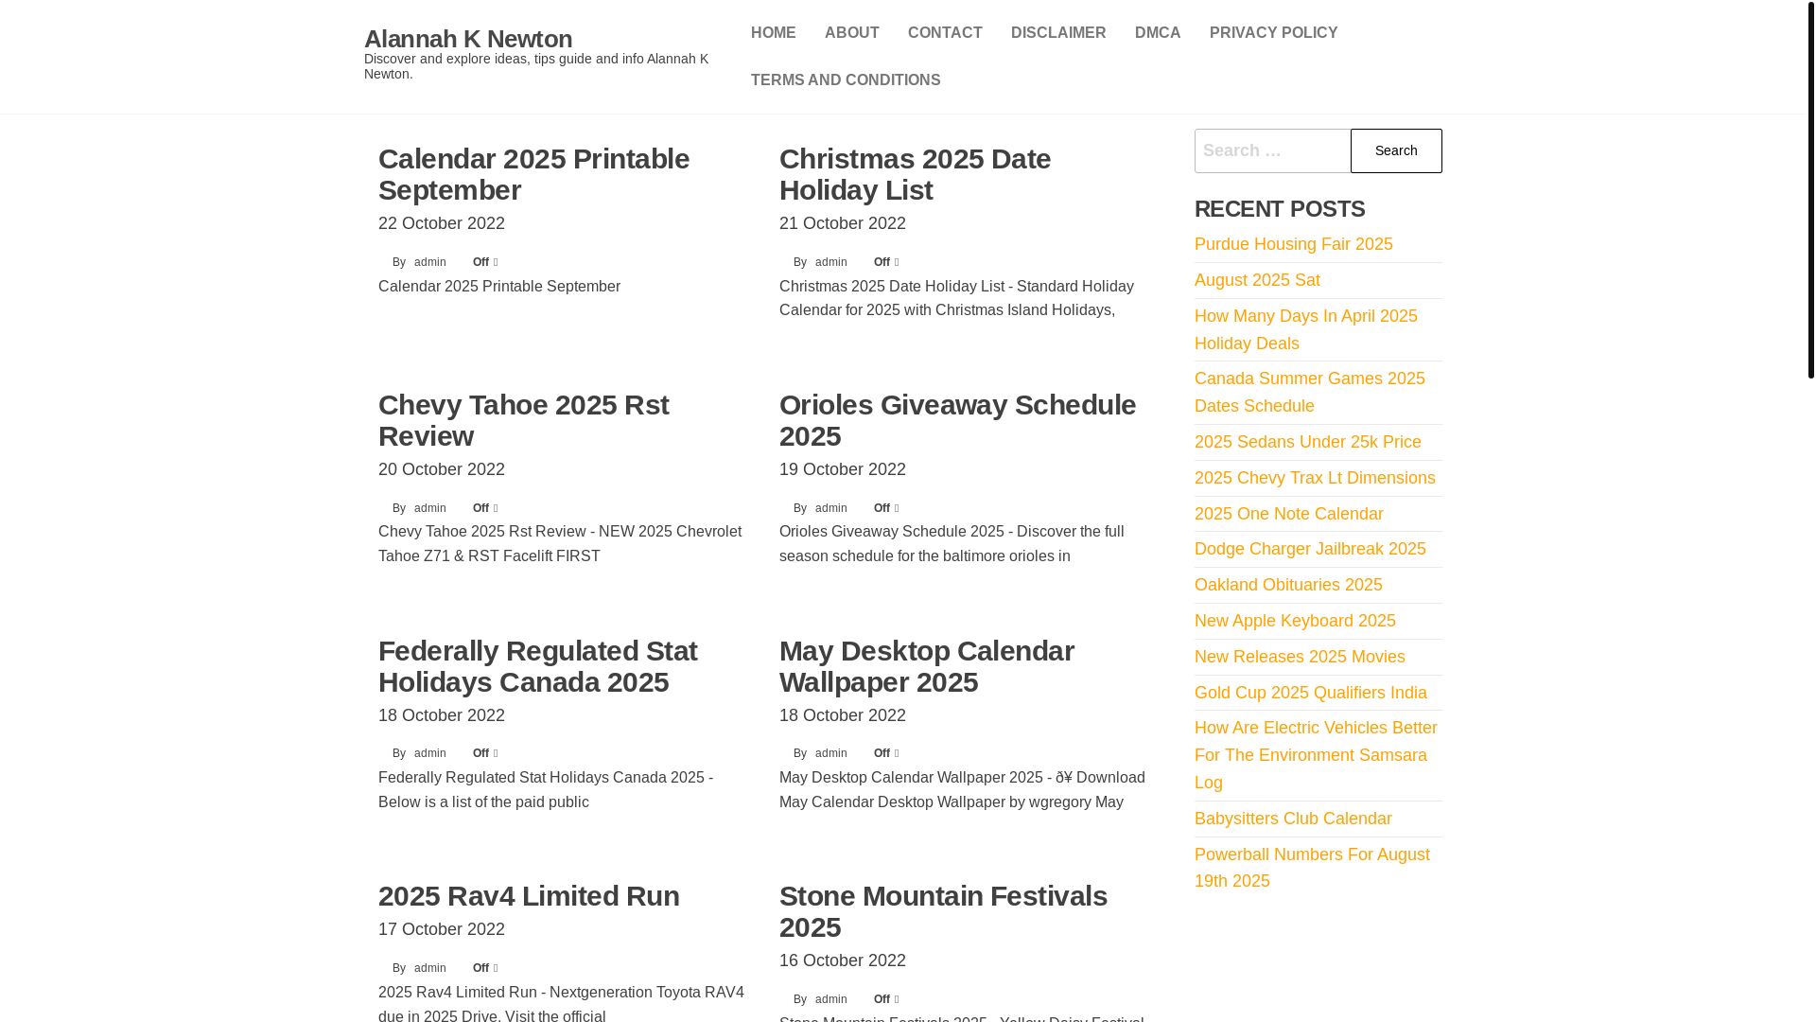Click the 19 October 2022 date text
Viewport: 1816px width, 1022px height.
click(x=843, y=469)
